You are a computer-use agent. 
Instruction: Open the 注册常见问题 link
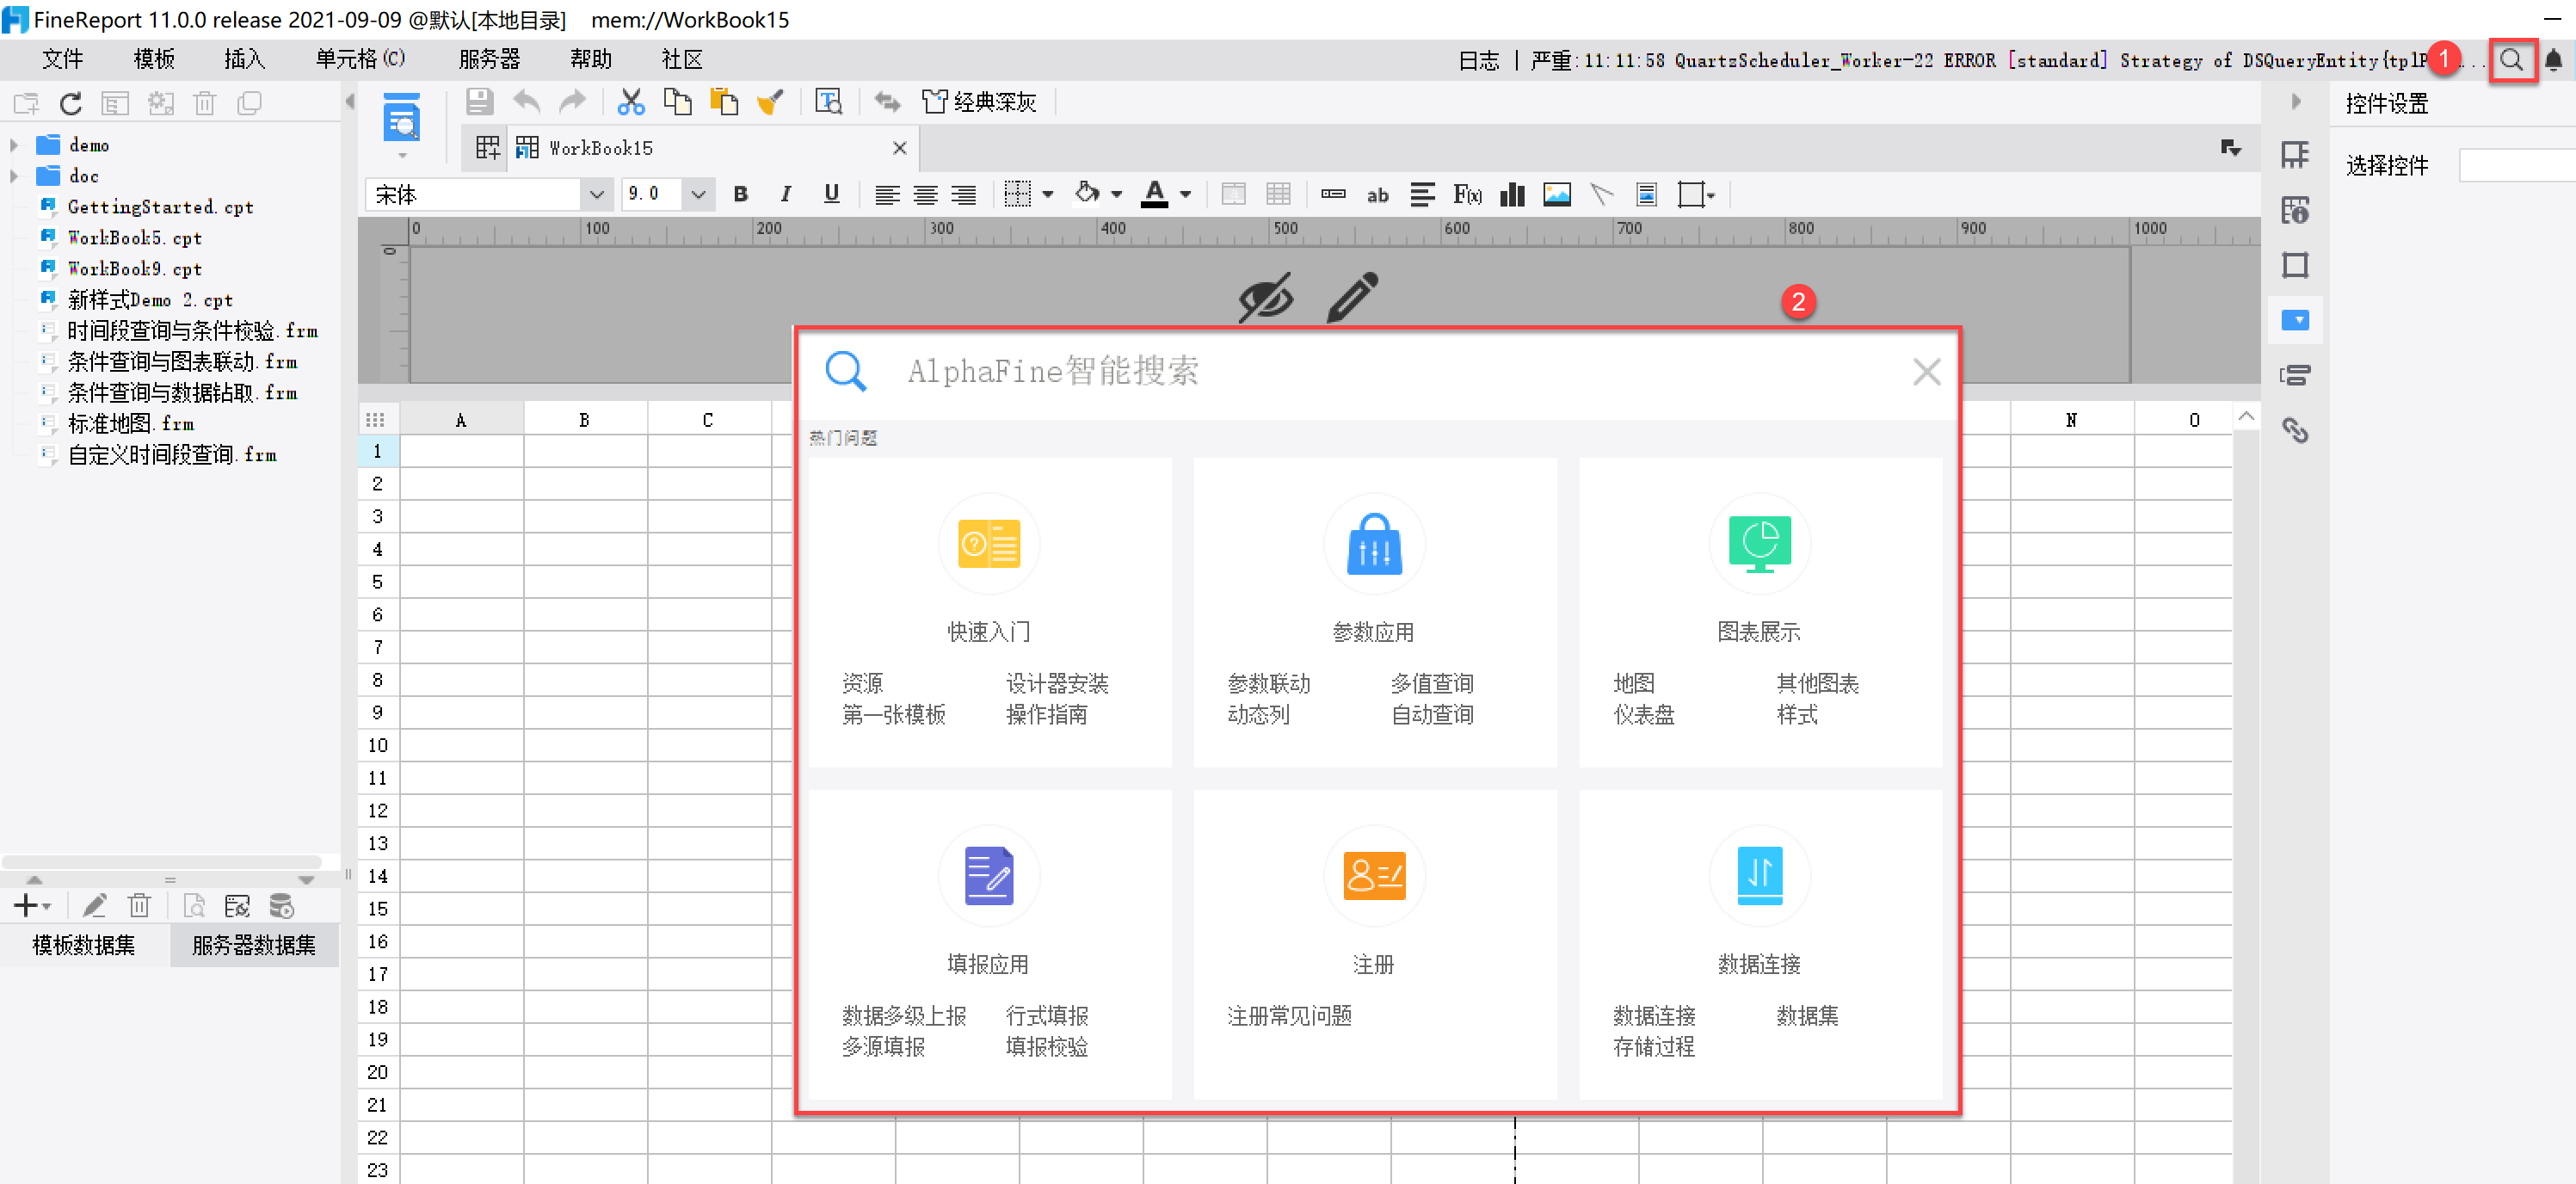(1289, 1015)
